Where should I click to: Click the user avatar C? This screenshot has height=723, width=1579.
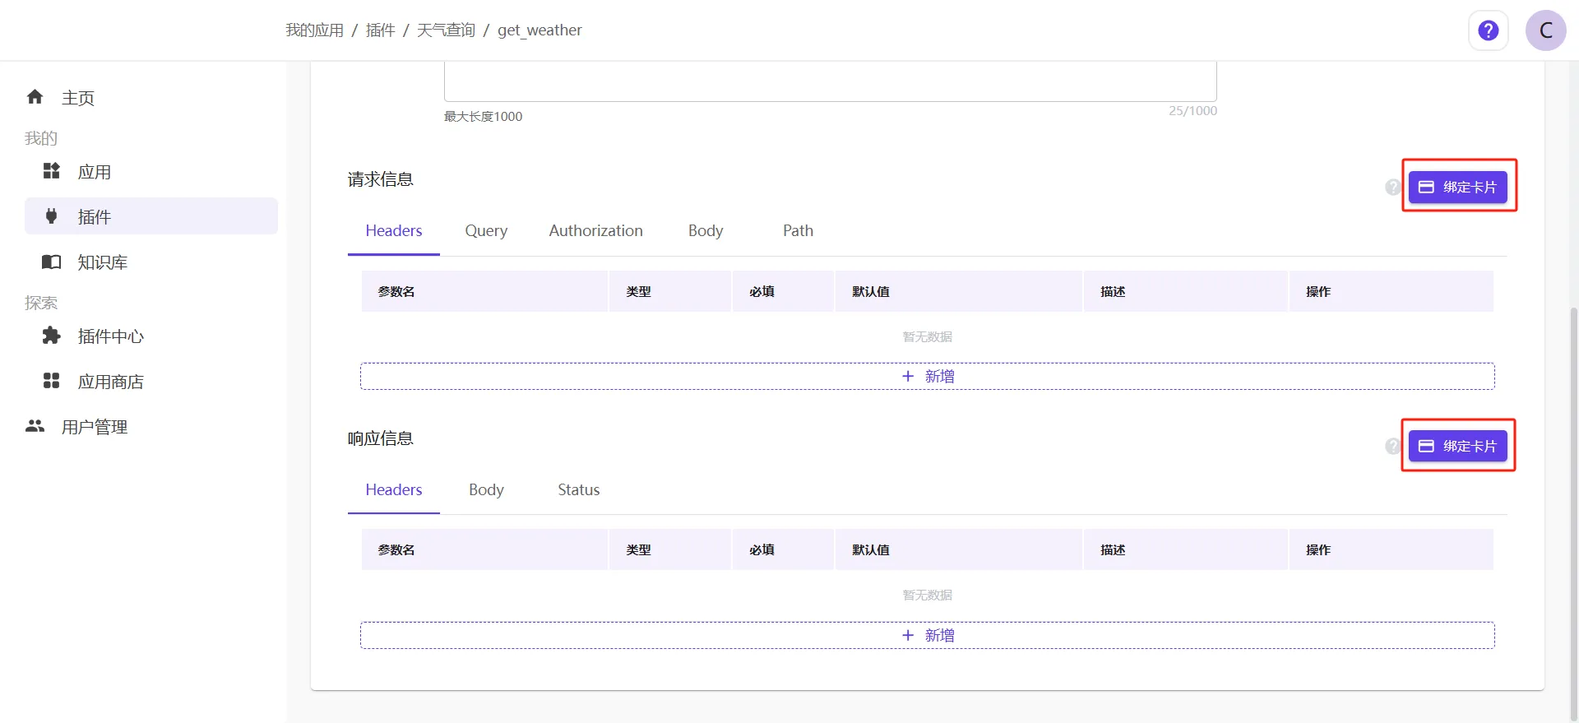(1545, 30)
